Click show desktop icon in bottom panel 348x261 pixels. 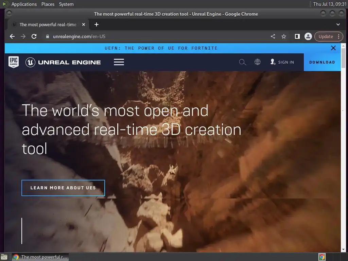(4, 257)
